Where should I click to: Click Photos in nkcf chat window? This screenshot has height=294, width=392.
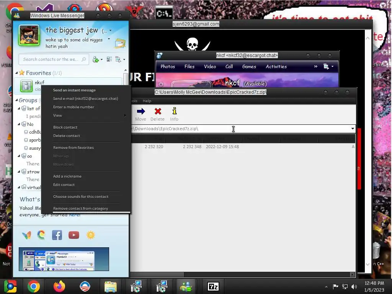tap(168, 67)
